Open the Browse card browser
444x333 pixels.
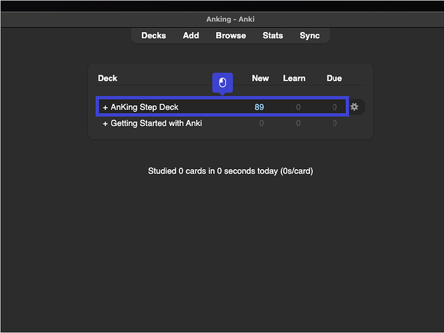click(x=231, y=35)
